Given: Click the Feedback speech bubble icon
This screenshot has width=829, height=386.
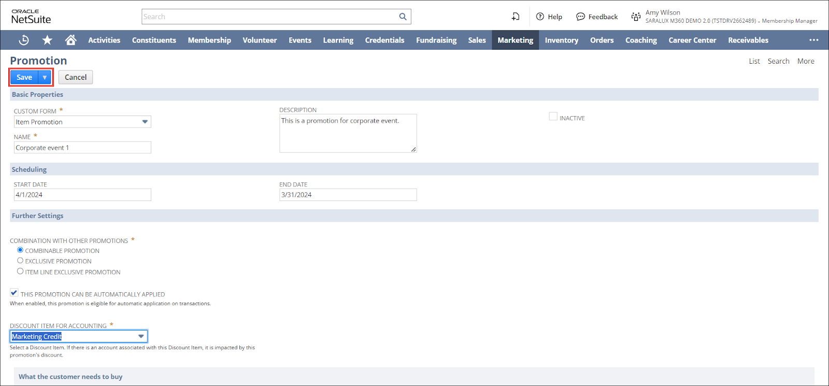Looking at the screenshot, I should pos(580,17).
